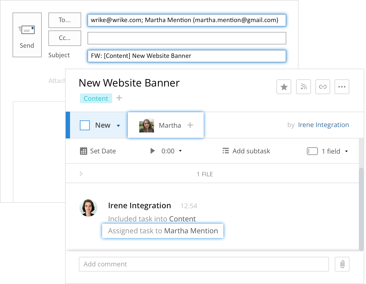The width and height of the screenshot is (366, 284).
Task: Click the Send email button
Action: click(x=27, y=35)
